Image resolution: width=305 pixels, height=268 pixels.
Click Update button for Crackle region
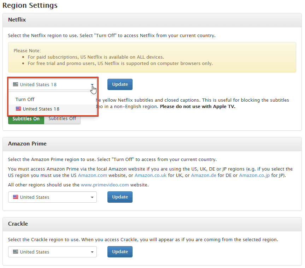[120, 252]
